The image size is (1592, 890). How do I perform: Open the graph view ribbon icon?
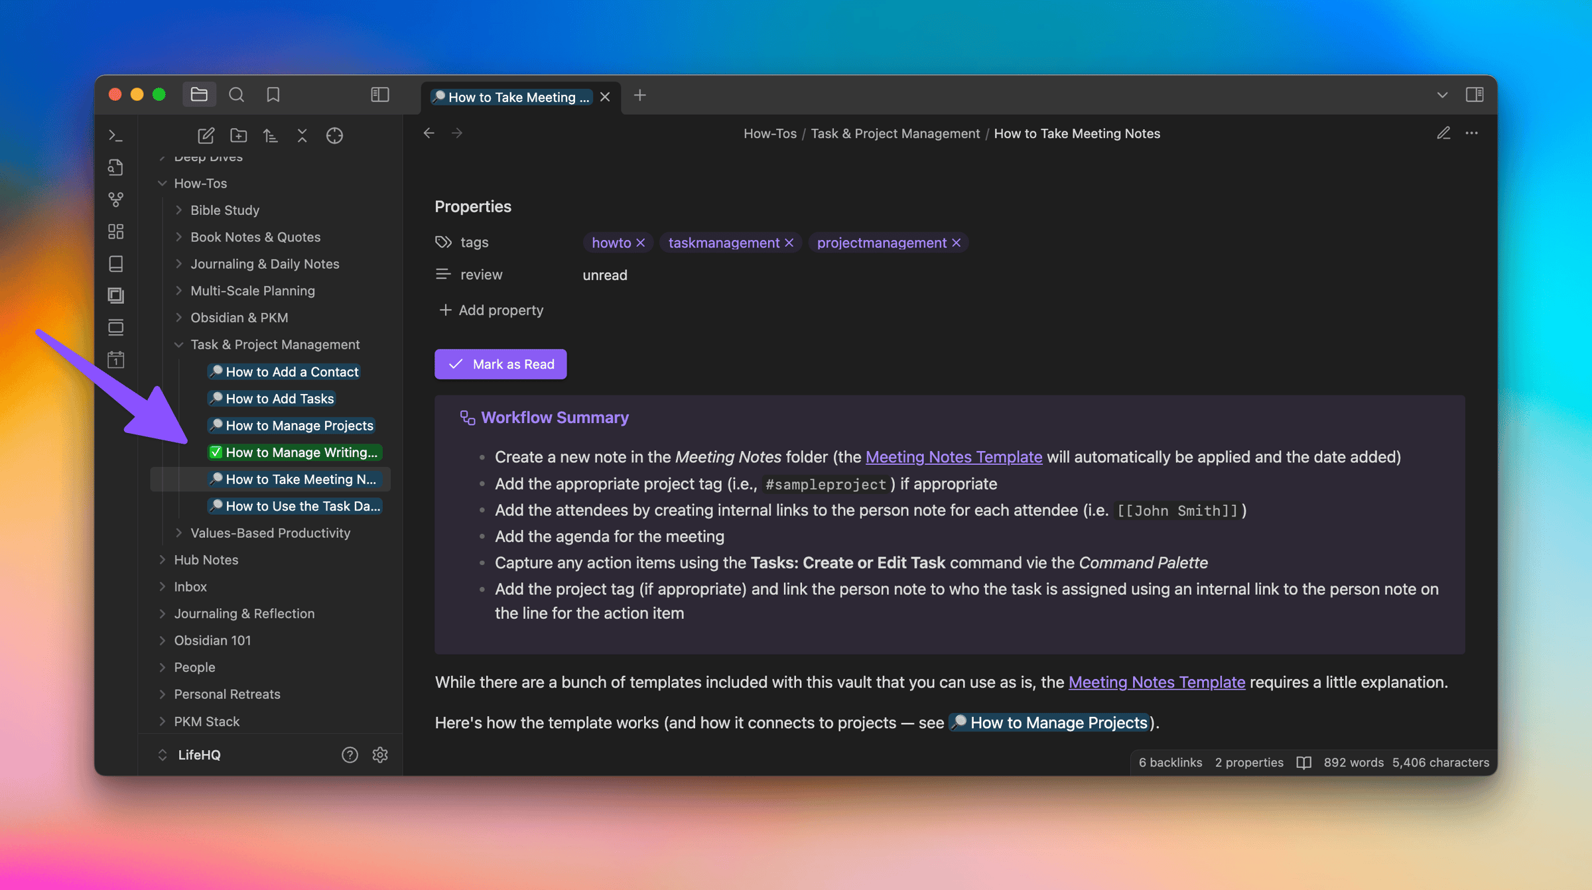click(116, 200)
